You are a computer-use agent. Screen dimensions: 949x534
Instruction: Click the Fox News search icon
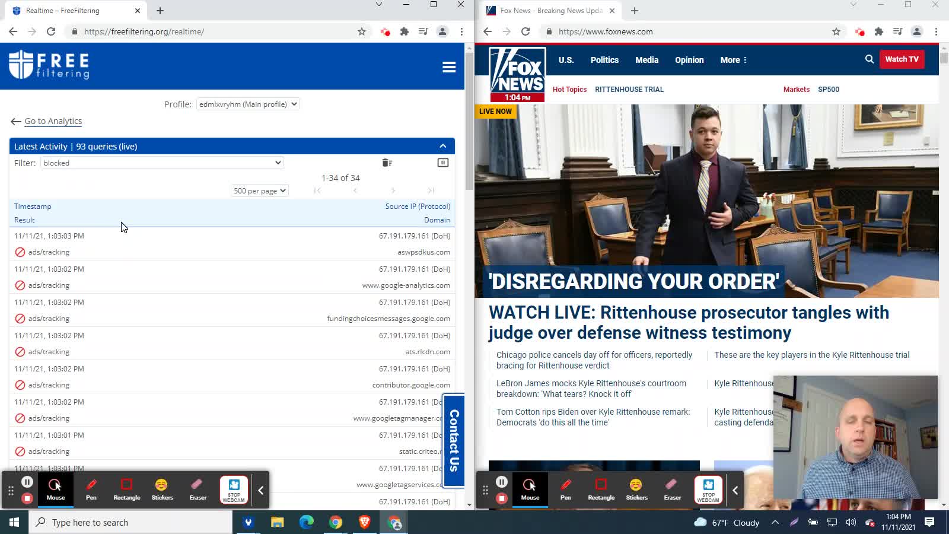(x=870, y=59)
